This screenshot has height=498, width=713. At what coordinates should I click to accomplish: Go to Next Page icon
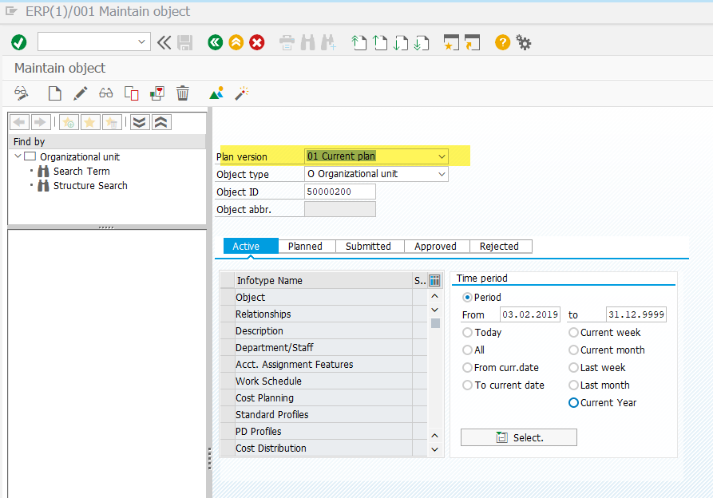click(401, 43)
